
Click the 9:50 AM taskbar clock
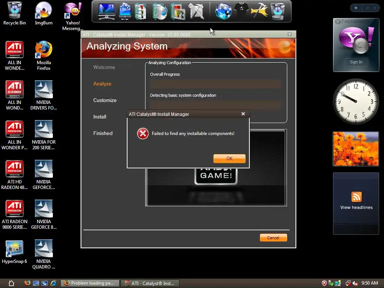pos(370,283)
